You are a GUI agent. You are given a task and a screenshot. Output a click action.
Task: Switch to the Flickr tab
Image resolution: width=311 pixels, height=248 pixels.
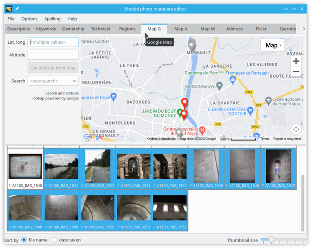click(261, 29)
